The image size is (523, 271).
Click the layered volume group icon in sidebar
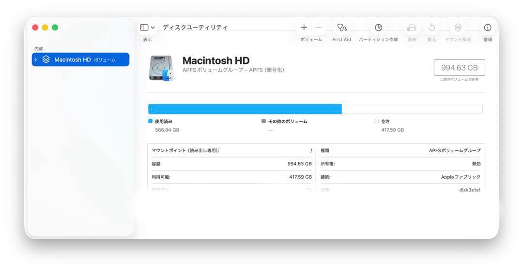tap(46, 59)
